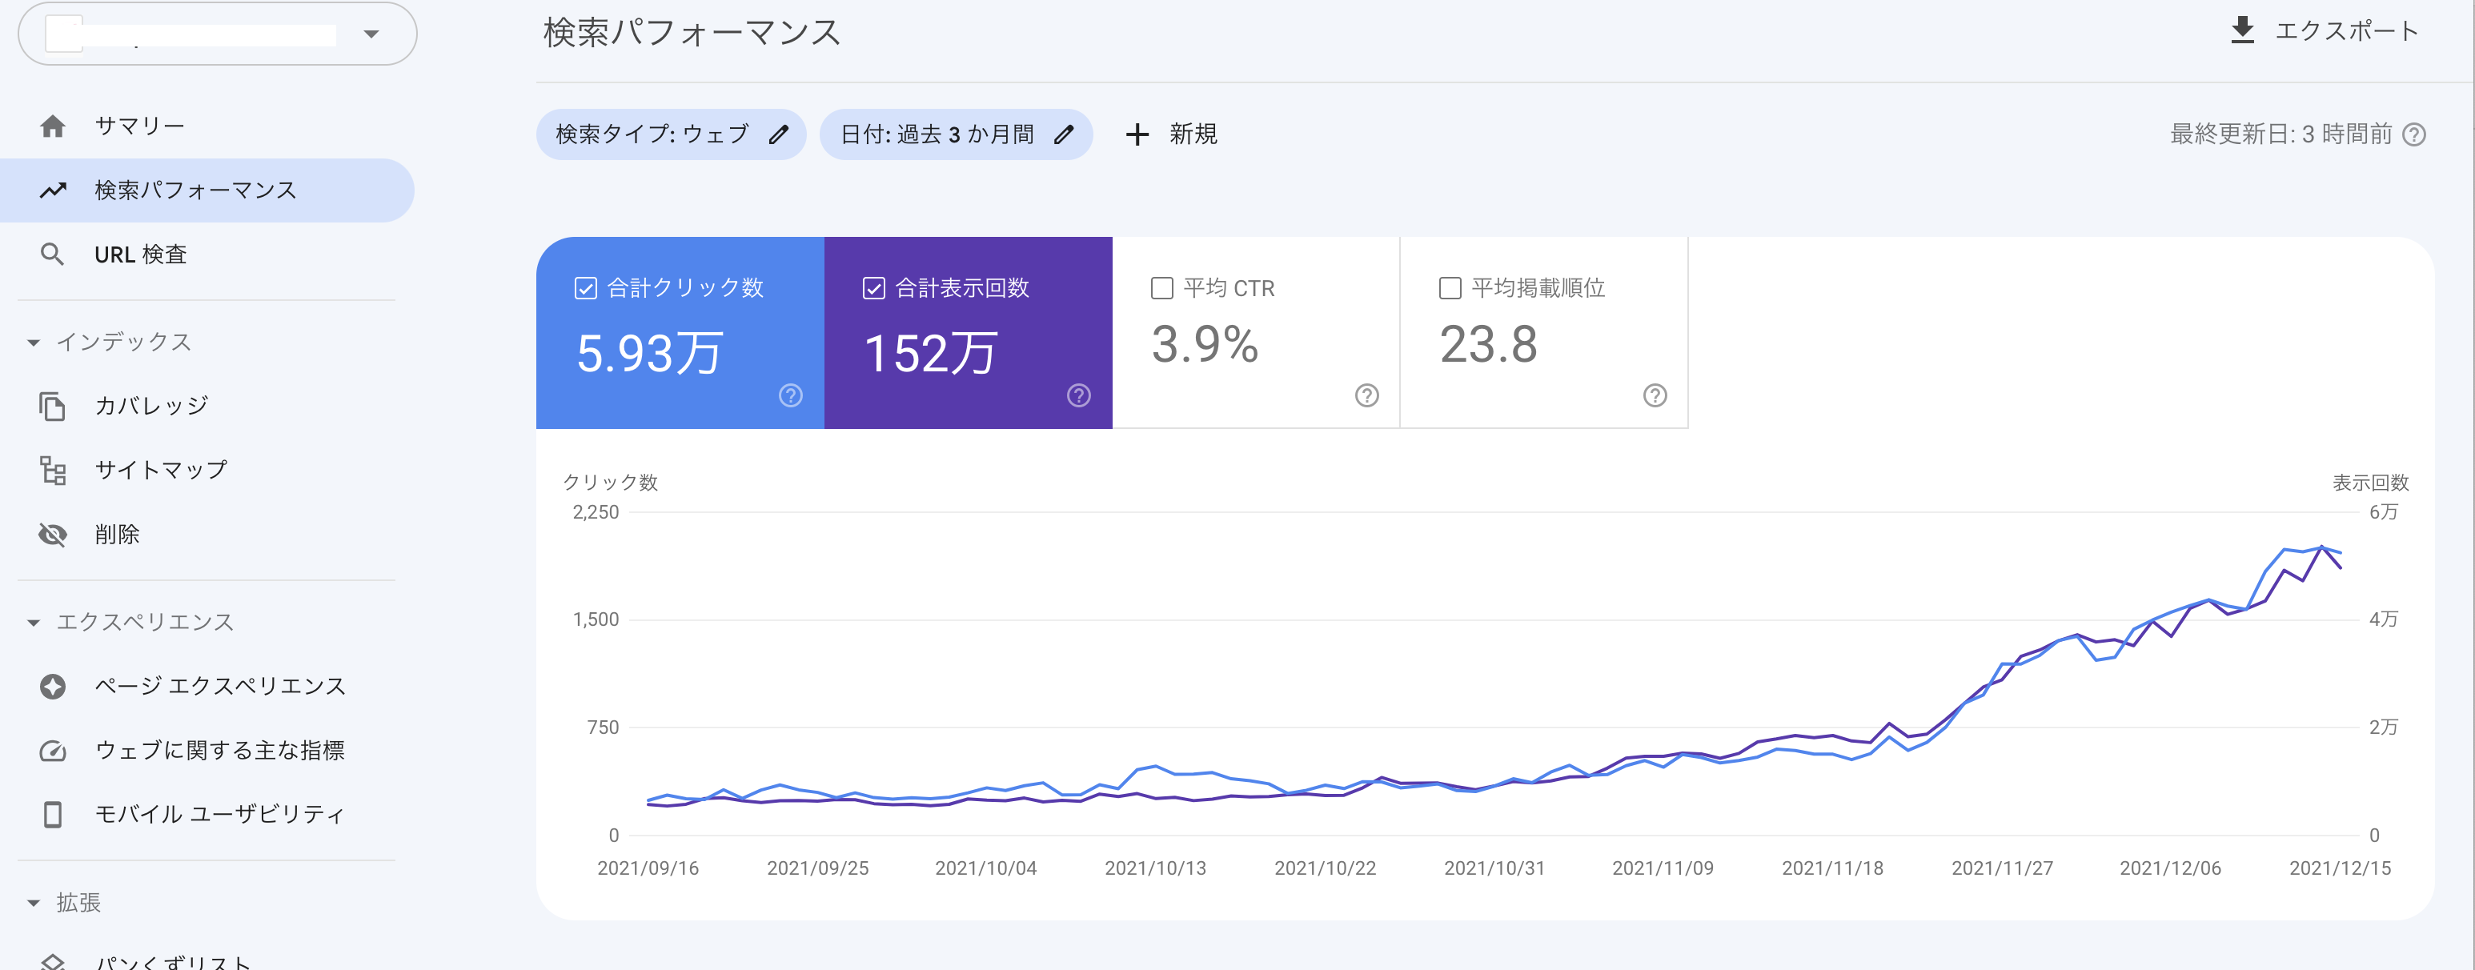Screen dimensions: 2475x970
Task: Enable 平均 CTR checkbox
Action: (1161, 288)
